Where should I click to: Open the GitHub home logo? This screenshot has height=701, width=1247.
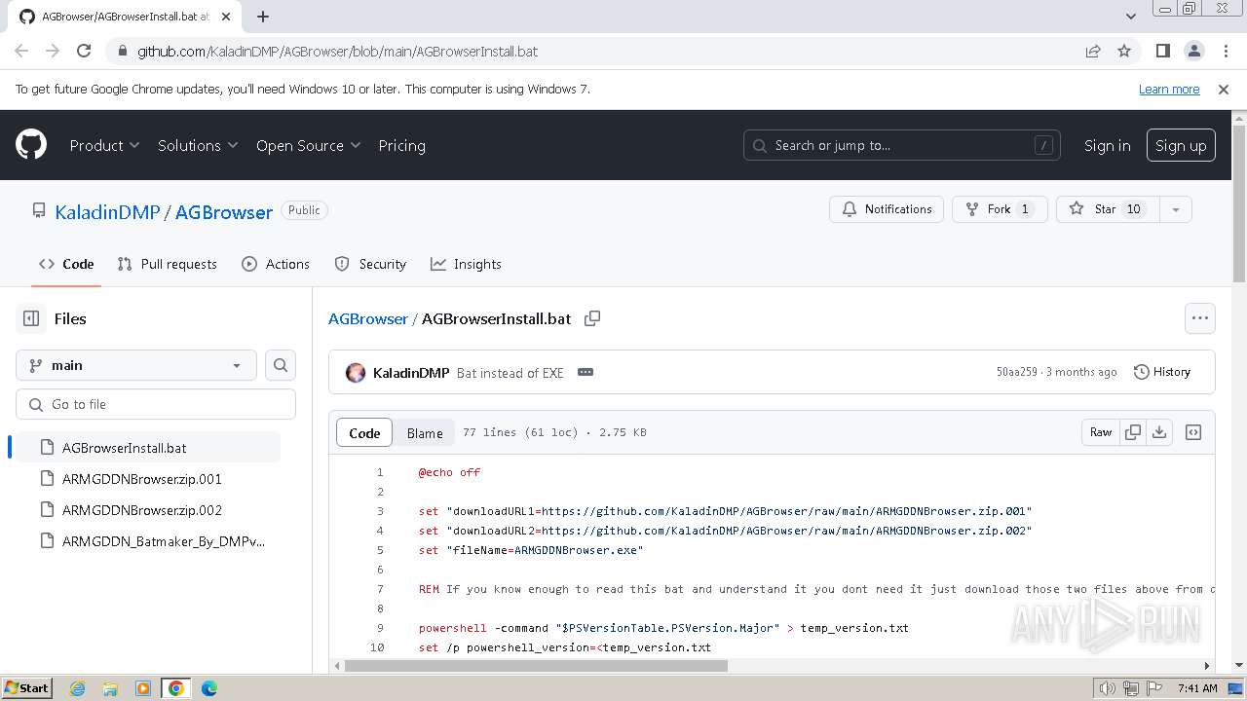31,145
